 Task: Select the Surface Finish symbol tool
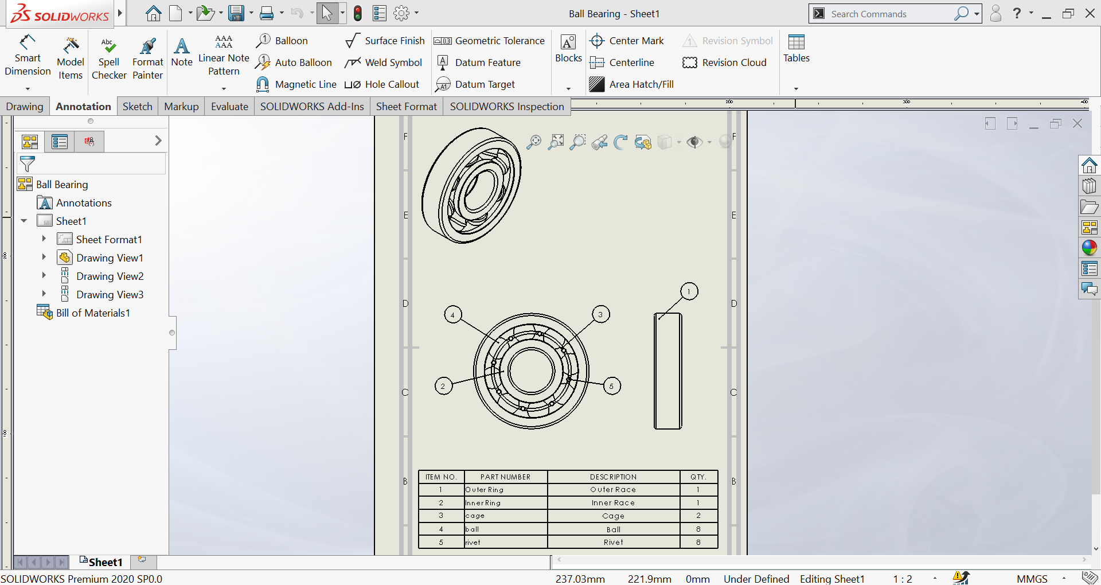(385, 41)
